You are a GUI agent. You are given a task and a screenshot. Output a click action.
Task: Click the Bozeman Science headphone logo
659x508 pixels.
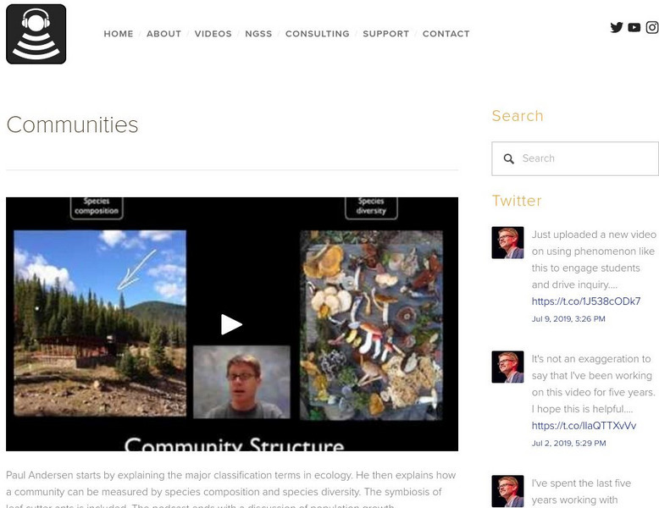pos(36,34)
